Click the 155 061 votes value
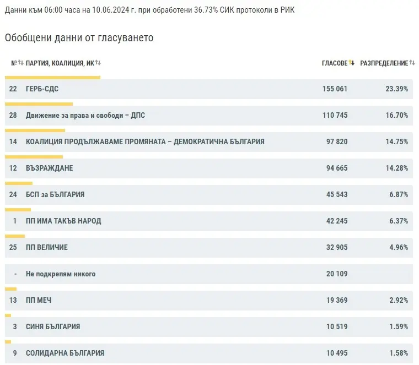Viewport: 419px width, 365px height. pos(335,89)
